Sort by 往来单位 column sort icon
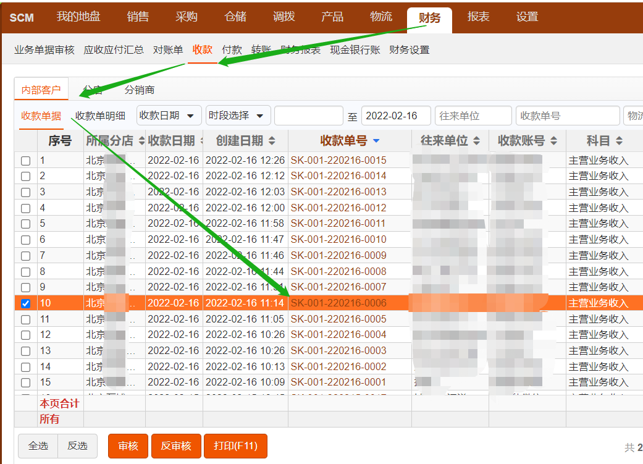The image size is (643, 464). 476,141
